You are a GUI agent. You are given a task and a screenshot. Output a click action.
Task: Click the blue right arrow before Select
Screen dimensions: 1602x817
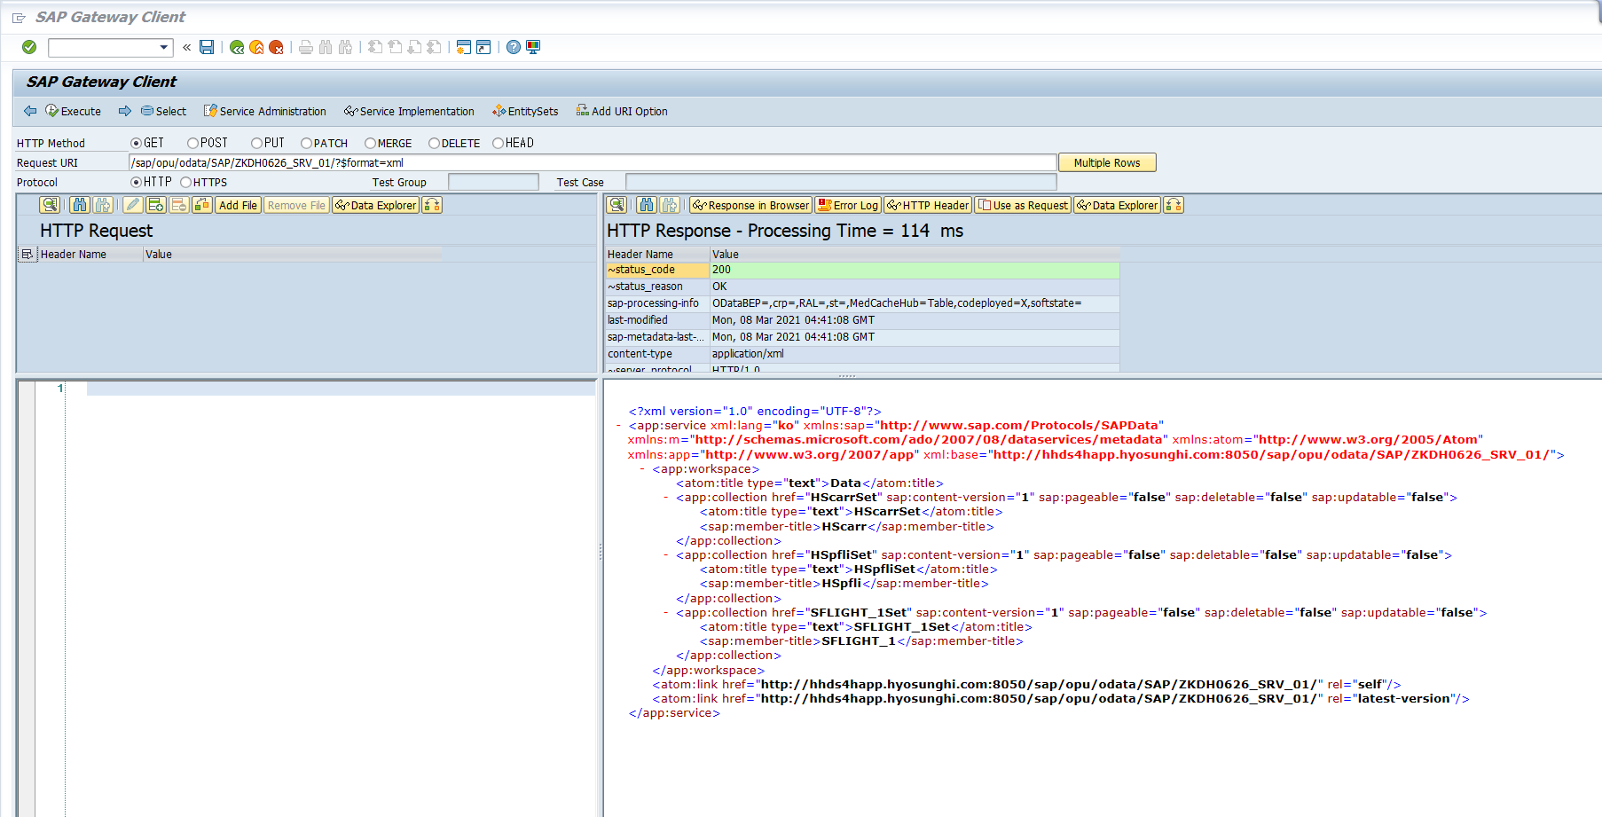click(x=125, y=111)
